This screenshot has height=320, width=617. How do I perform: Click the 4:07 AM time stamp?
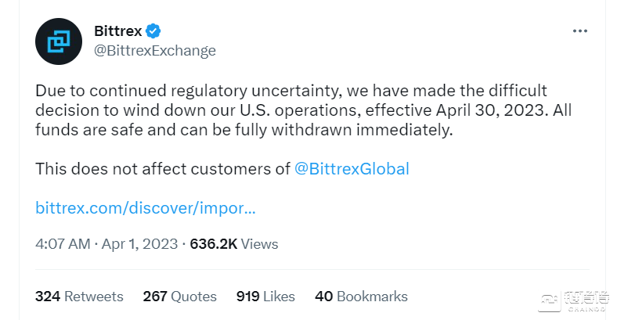(63, 244)
